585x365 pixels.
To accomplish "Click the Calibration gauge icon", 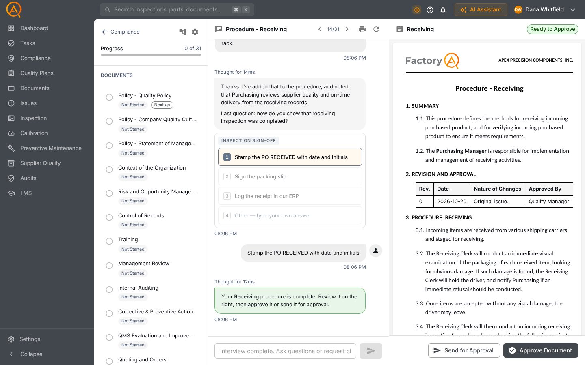I will click(x=11, y=133).
